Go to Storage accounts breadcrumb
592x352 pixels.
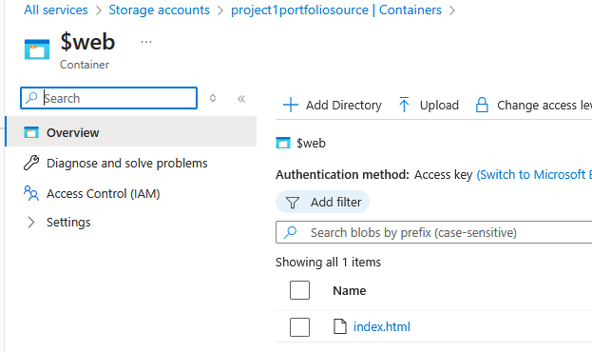point(160,10)
